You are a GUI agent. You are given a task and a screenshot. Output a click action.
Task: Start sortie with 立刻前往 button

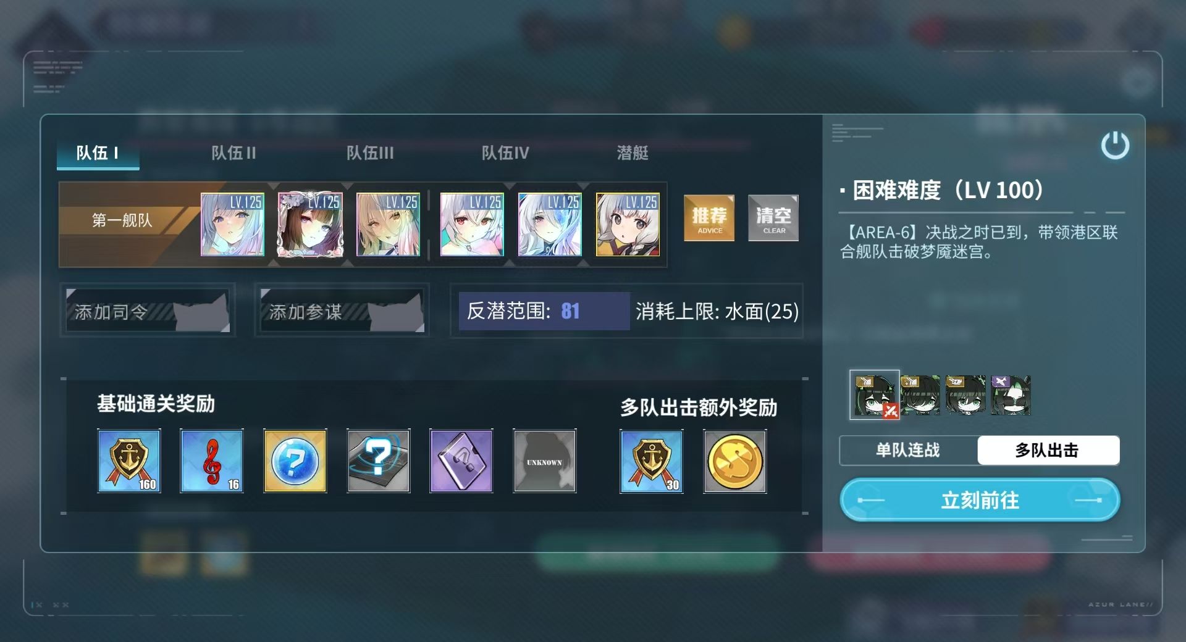980,500
